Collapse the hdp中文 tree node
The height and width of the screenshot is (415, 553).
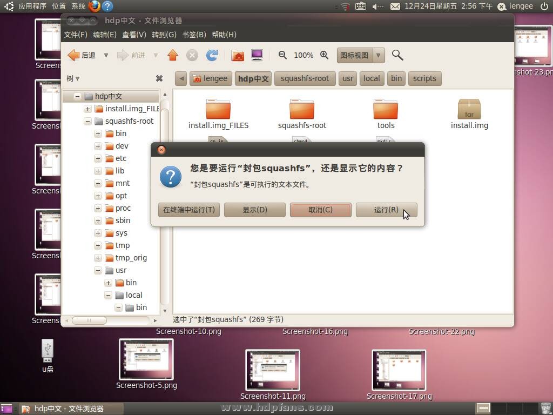pyautogui.click(x=77, y=96)
